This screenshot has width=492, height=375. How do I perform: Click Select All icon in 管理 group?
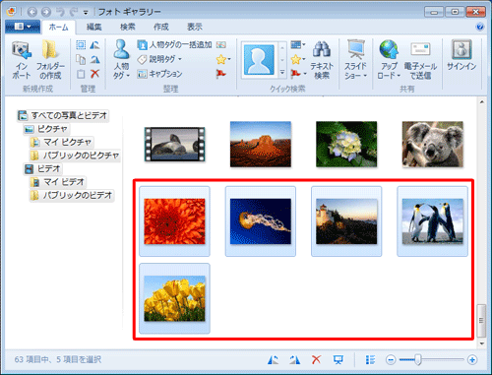coord(81,44)
